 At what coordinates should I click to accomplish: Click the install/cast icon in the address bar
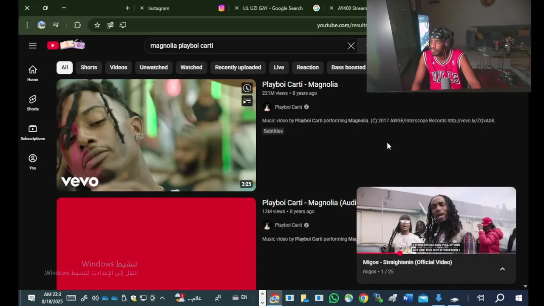(123, 25)
